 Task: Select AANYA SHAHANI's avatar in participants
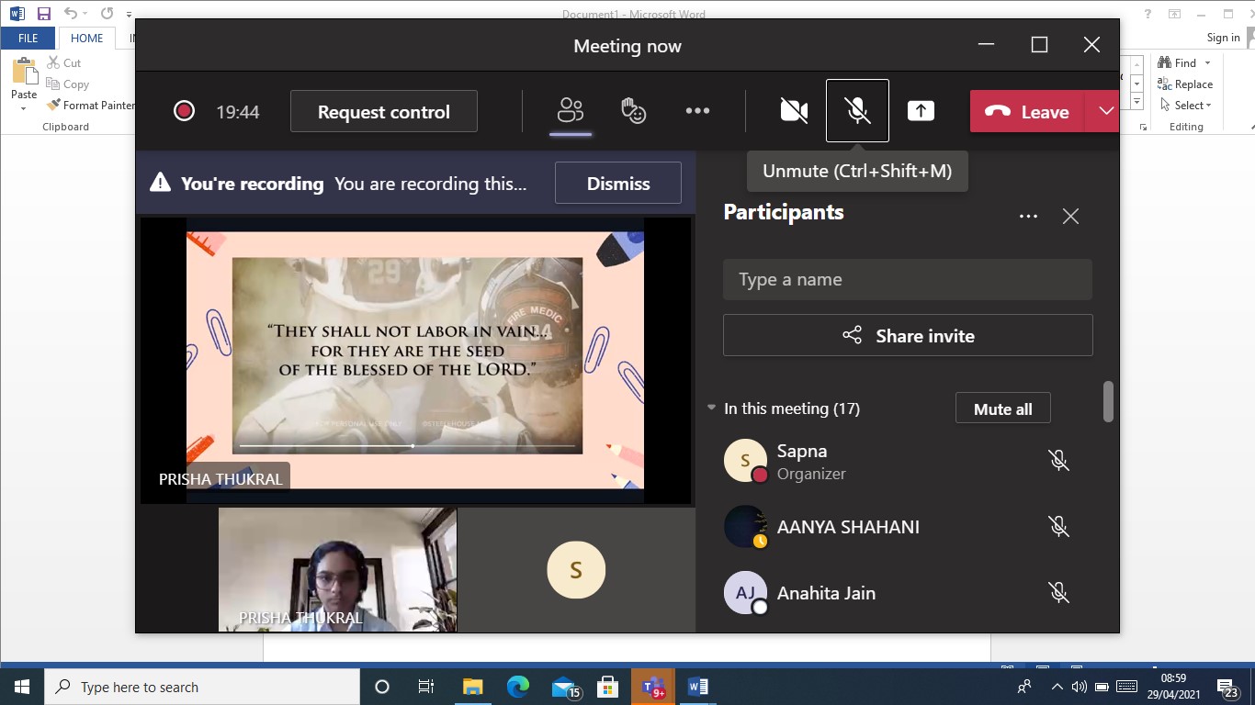[x=745, y=527]
